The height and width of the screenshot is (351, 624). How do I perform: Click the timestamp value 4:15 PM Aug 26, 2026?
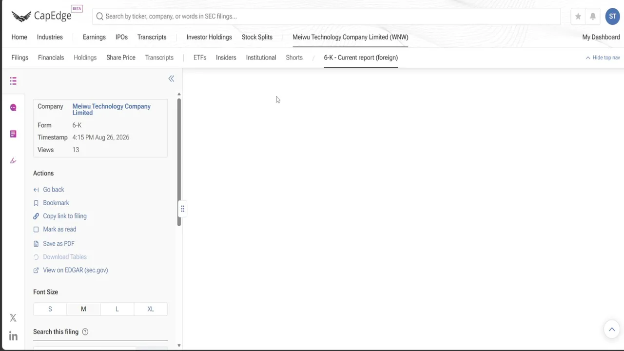pyautogui.click(x=101, y=137)
